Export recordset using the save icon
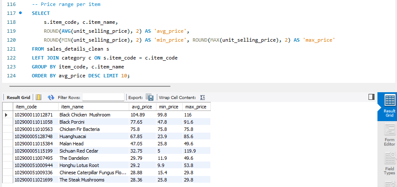This screenshot has width=397, height=187. click(149, 97)
